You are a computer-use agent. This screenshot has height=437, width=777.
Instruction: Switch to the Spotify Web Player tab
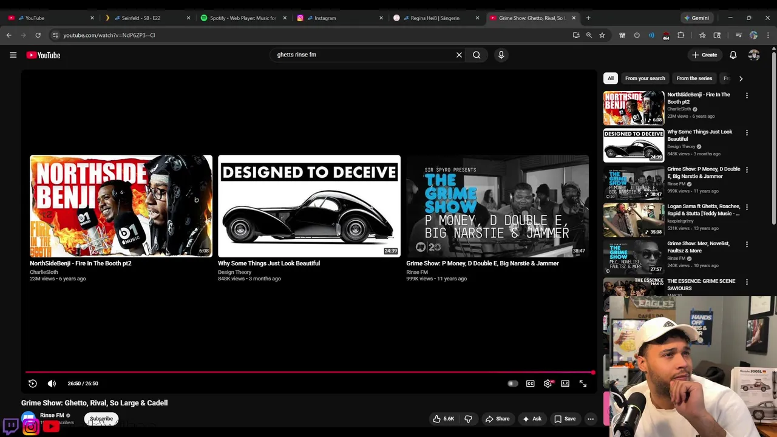pyautogui.click(x=243, y=18)
